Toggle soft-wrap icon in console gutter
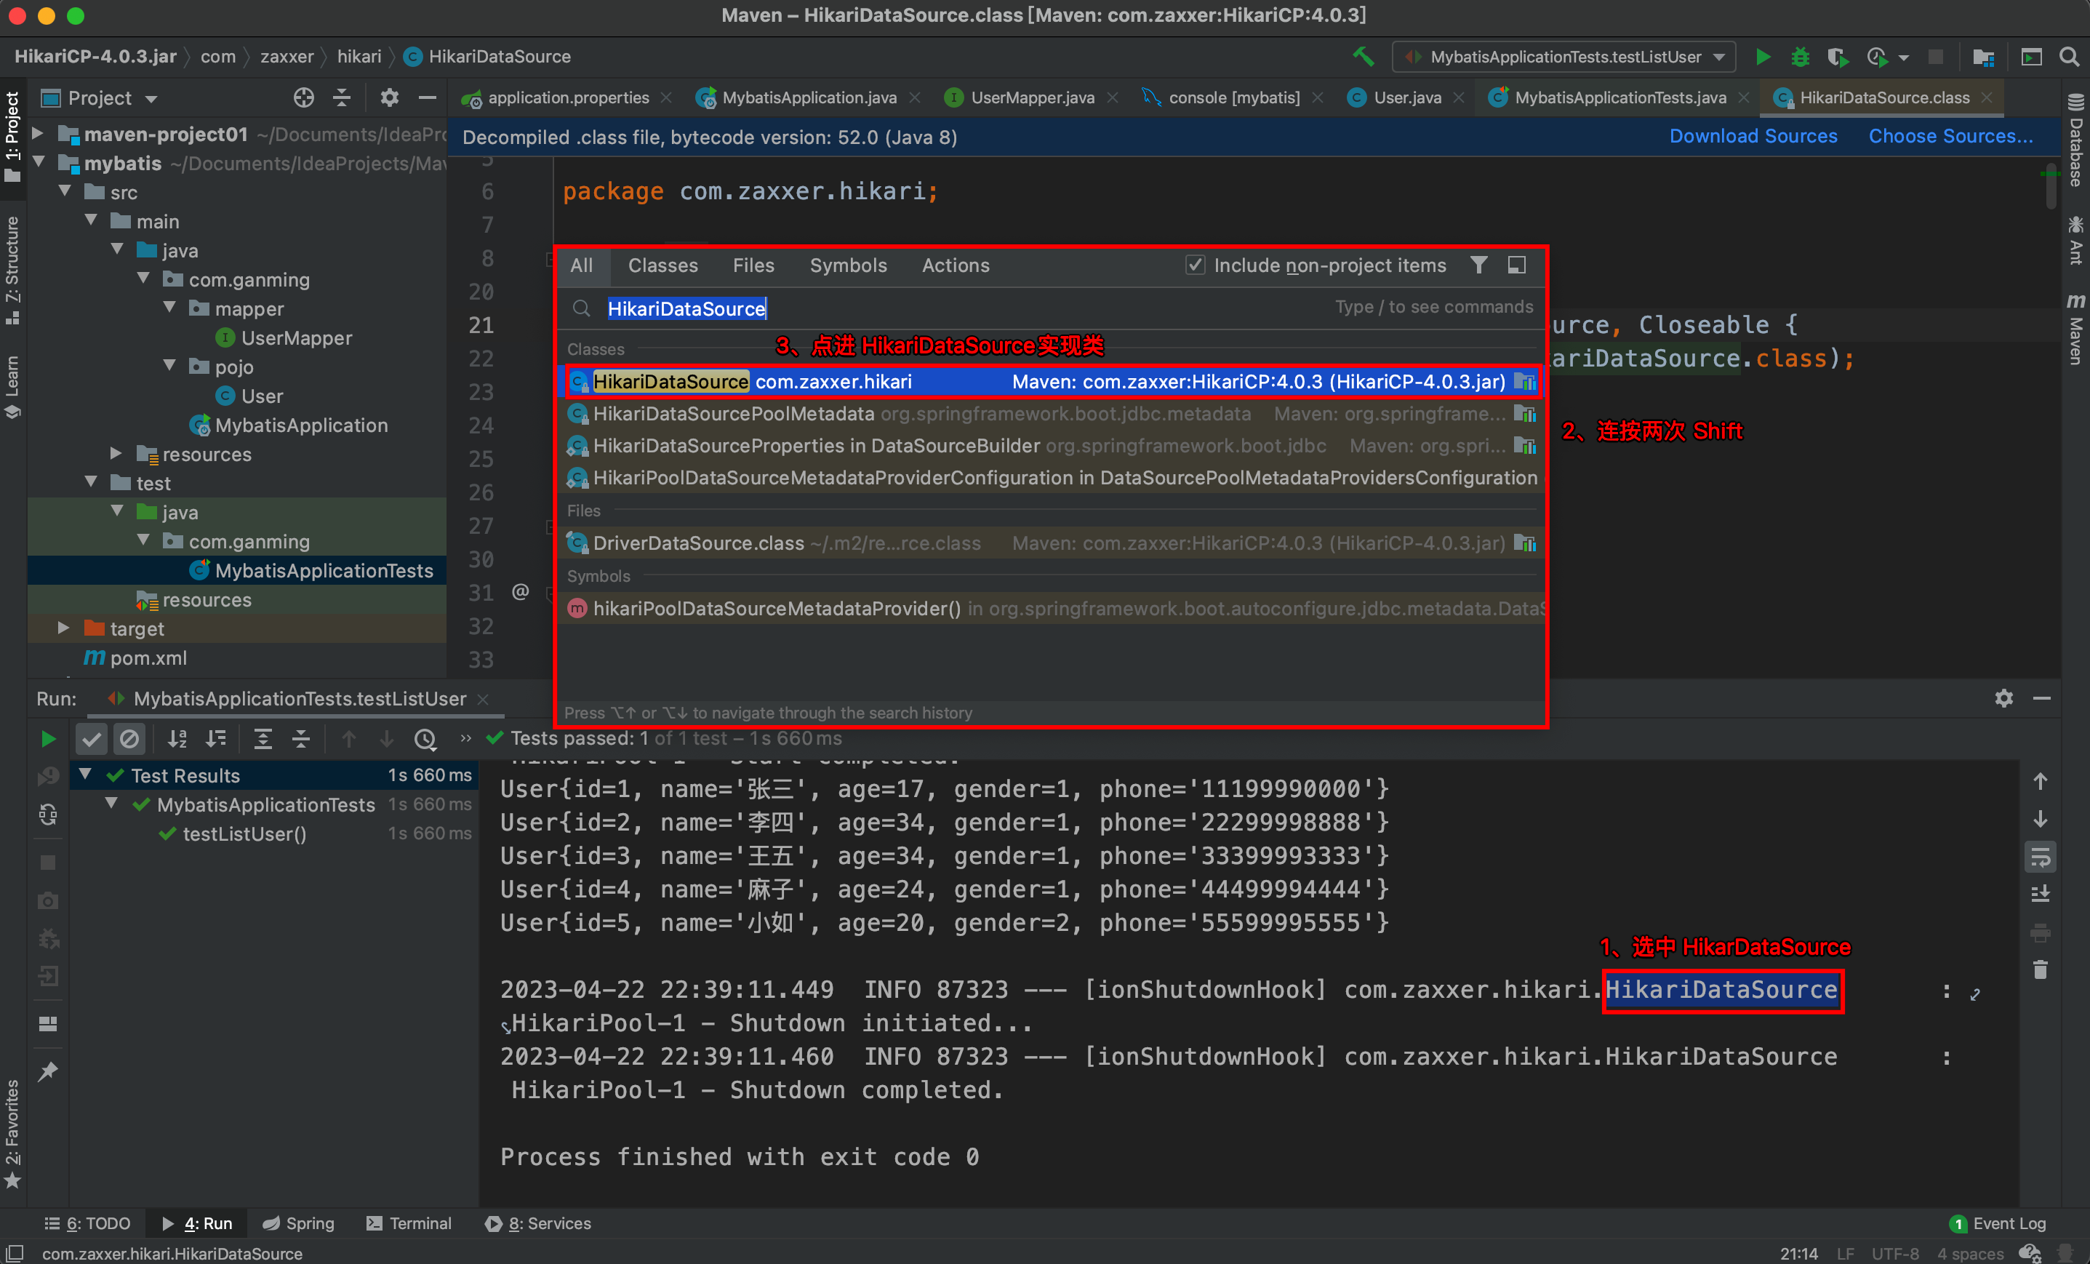 pos(2040,857)
